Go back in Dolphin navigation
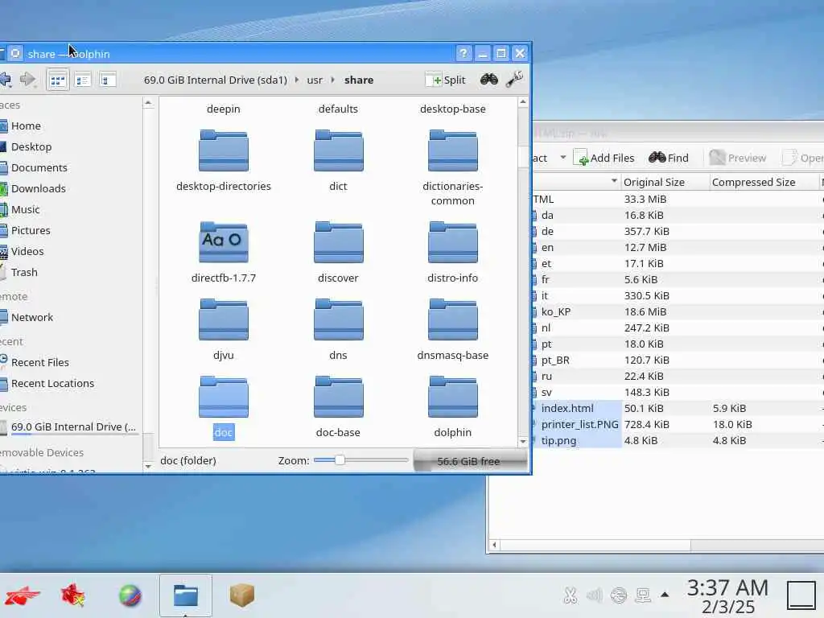Screen dimensions: 824x618 coord(6,80)
